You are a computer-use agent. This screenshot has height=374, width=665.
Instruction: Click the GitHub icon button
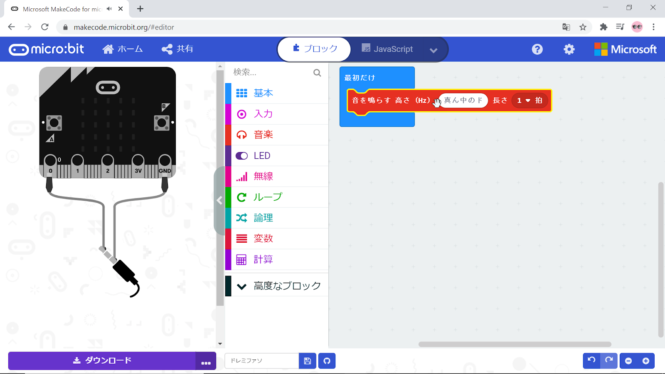pyautogui.click(x=327, y=361)
